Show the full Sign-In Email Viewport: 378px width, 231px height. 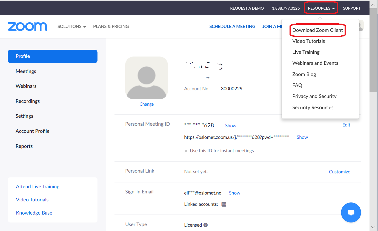coord(234,193)
